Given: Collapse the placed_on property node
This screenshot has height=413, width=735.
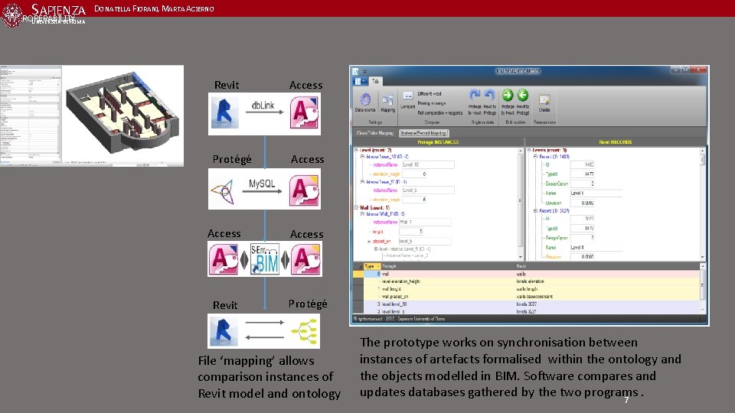Looking at the screenshot, I should point(369,242).
